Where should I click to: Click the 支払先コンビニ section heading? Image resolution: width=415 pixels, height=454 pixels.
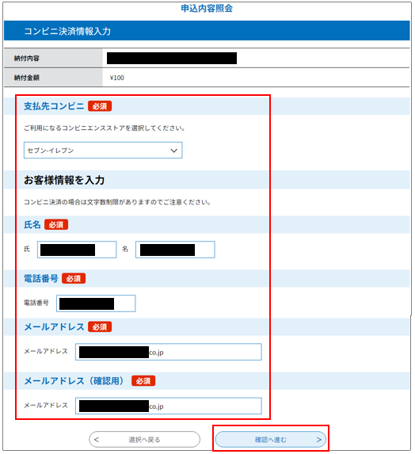pos(54,106)
